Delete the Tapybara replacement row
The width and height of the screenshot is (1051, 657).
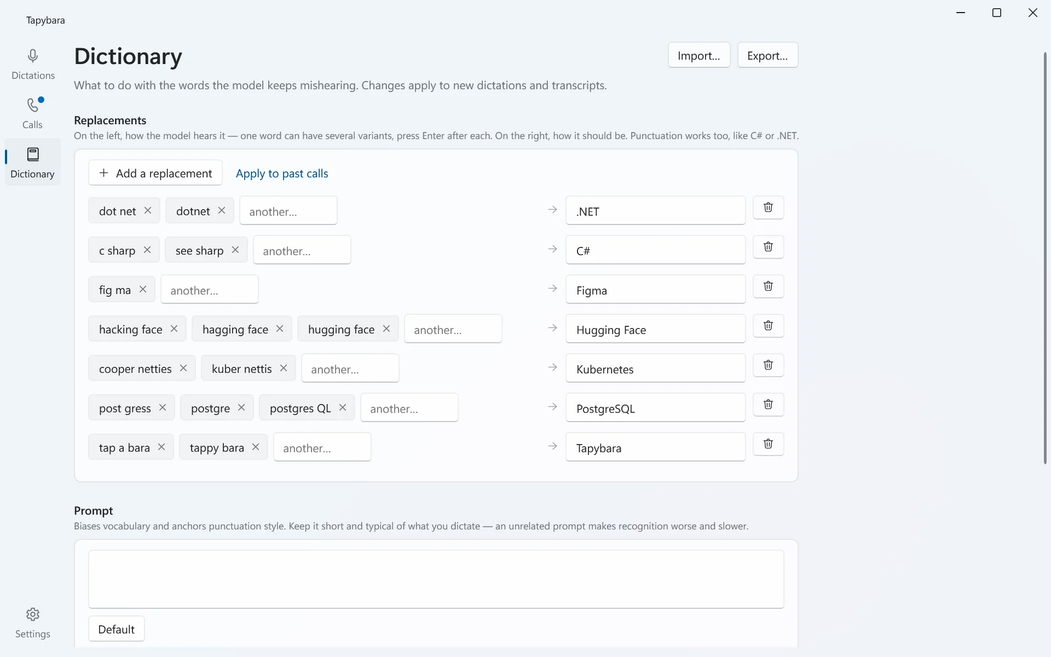[x=768, y=444]
